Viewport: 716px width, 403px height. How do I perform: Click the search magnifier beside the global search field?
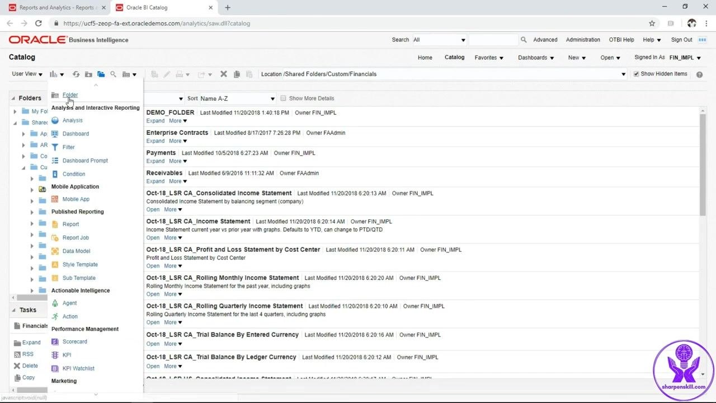(x=524, y=40)
